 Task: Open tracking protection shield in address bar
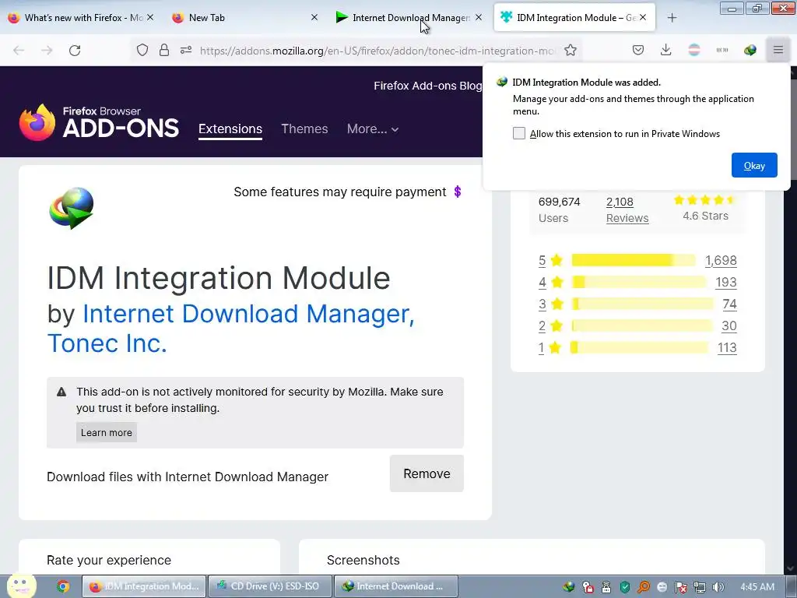click(x=142, y=50)
